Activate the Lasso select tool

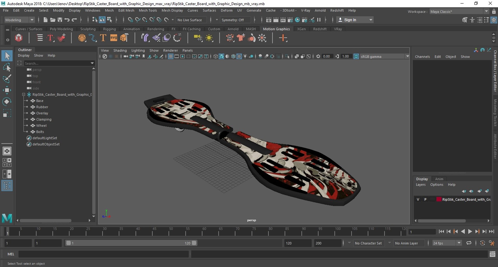pyautogui.click(x=7, y=67)
